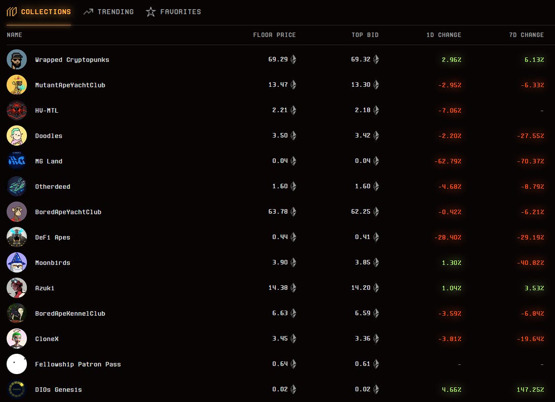Click the Doodles collection avatar
The width and height of the screenshot is (555, 402).
tap(17, 136)
